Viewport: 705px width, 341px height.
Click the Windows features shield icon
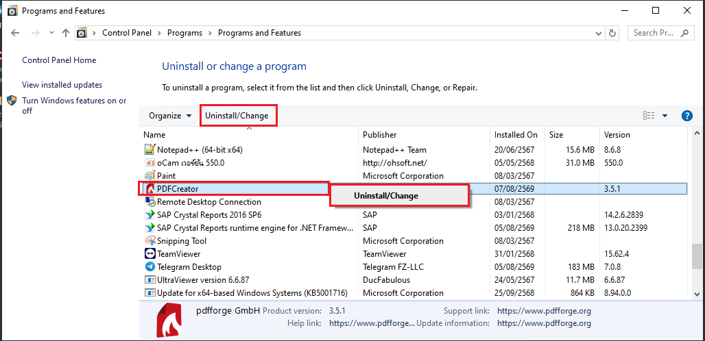(12, 101)
